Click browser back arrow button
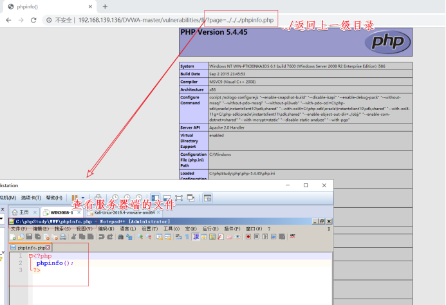446x305 pixels. (x=8, y=20)
